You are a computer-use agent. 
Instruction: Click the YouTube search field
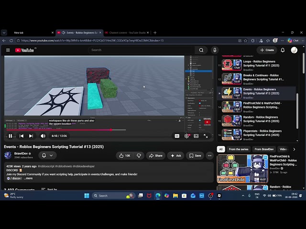[142, 50]
